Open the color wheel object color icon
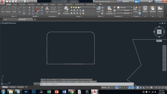The width and height of the screenshot is (167, 94). (x=114, y=7)
